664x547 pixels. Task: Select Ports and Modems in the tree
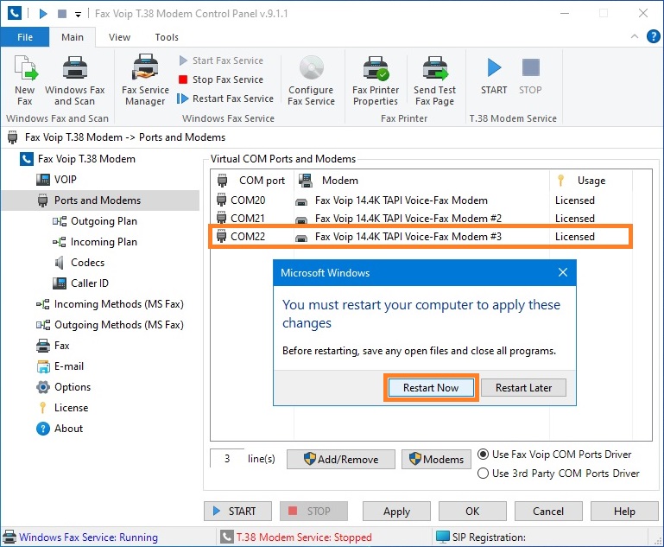(x=100, y=200)
